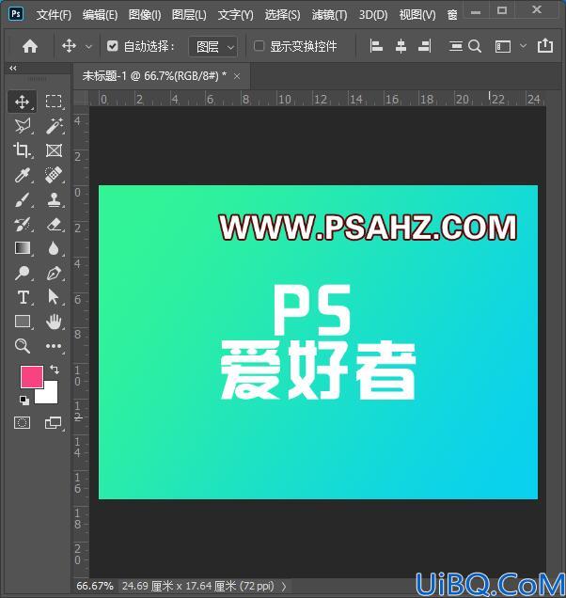Expand the workspace dropdown chevron
566x598 pixels.
coord(524,46)
